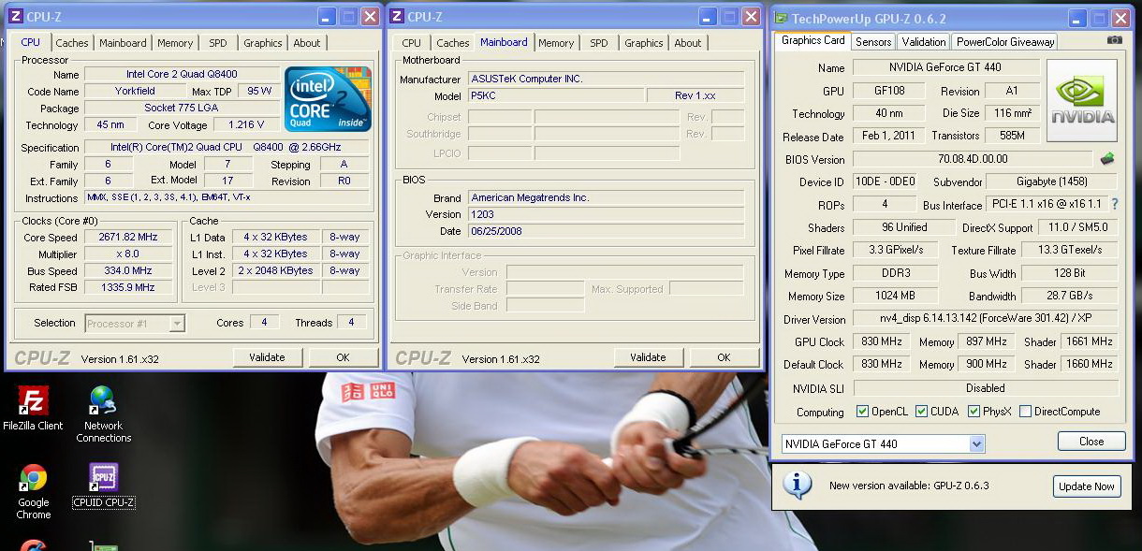Click Subvendor value Gigabyte (1458)
This screenshot has height=551, width=1142.
(x=1051, y=181)
